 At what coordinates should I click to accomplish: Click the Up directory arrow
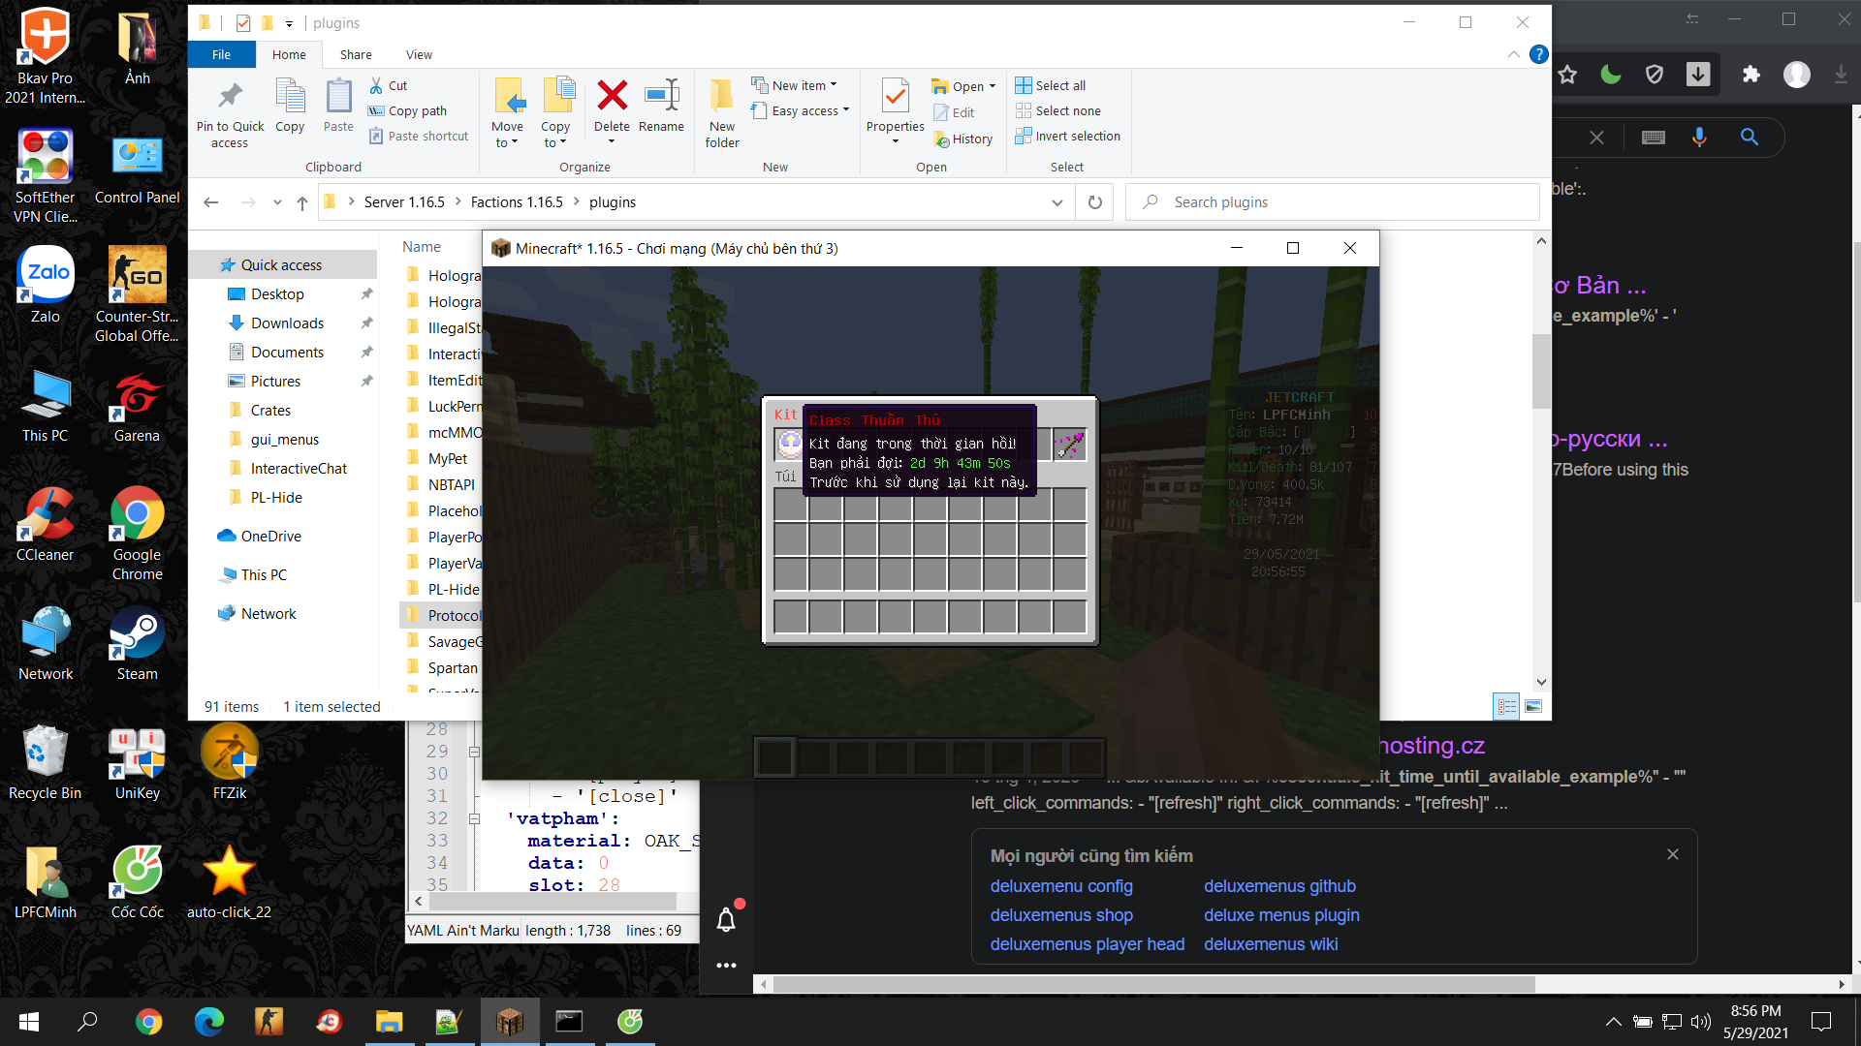coord(302,202)
